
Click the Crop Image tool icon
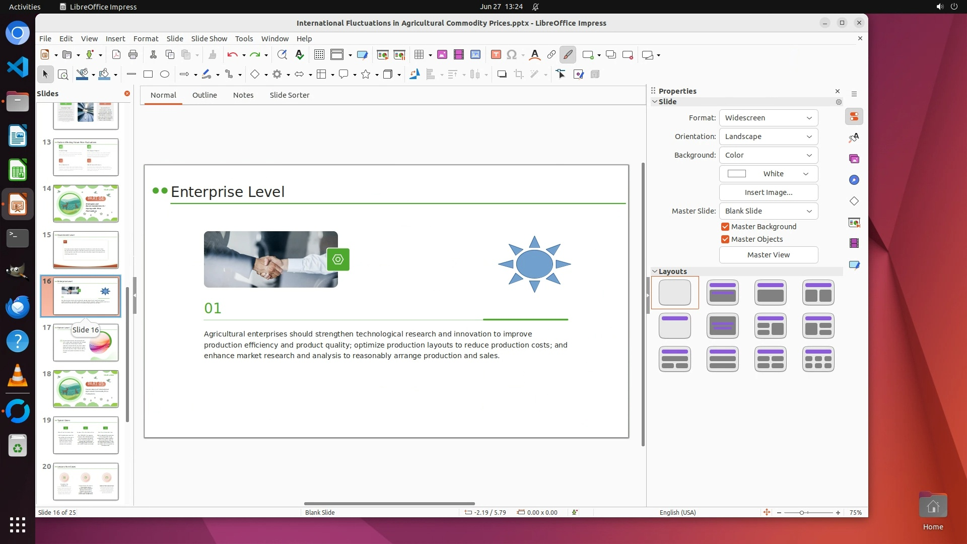[518, 75]
